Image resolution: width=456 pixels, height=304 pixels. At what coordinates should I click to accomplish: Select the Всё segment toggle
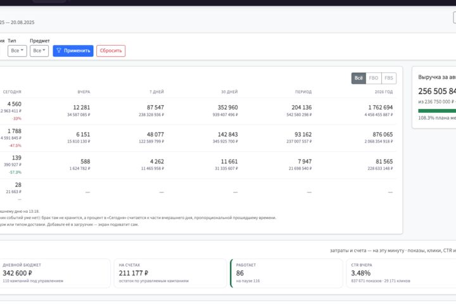point(358,78)
